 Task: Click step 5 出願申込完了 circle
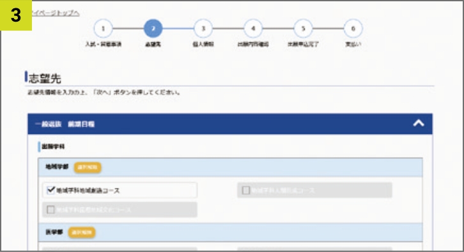[x=303, y=29]
